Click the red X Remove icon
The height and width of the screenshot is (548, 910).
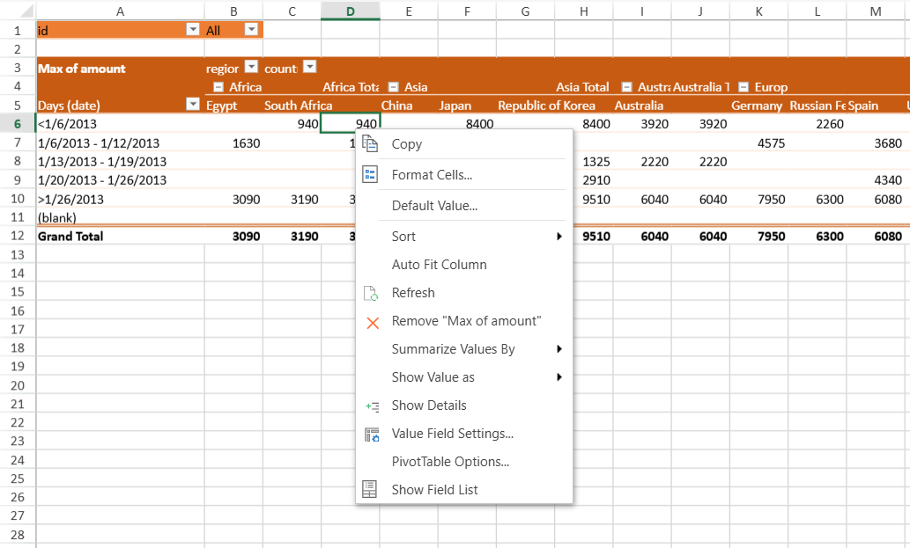[x=372, y=322]
